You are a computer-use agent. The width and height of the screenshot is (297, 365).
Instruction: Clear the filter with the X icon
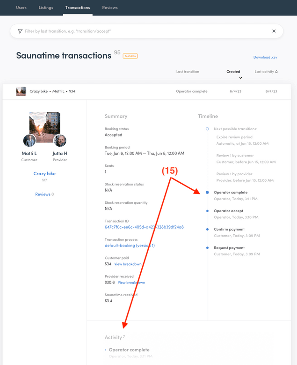[x=274, y=31]
